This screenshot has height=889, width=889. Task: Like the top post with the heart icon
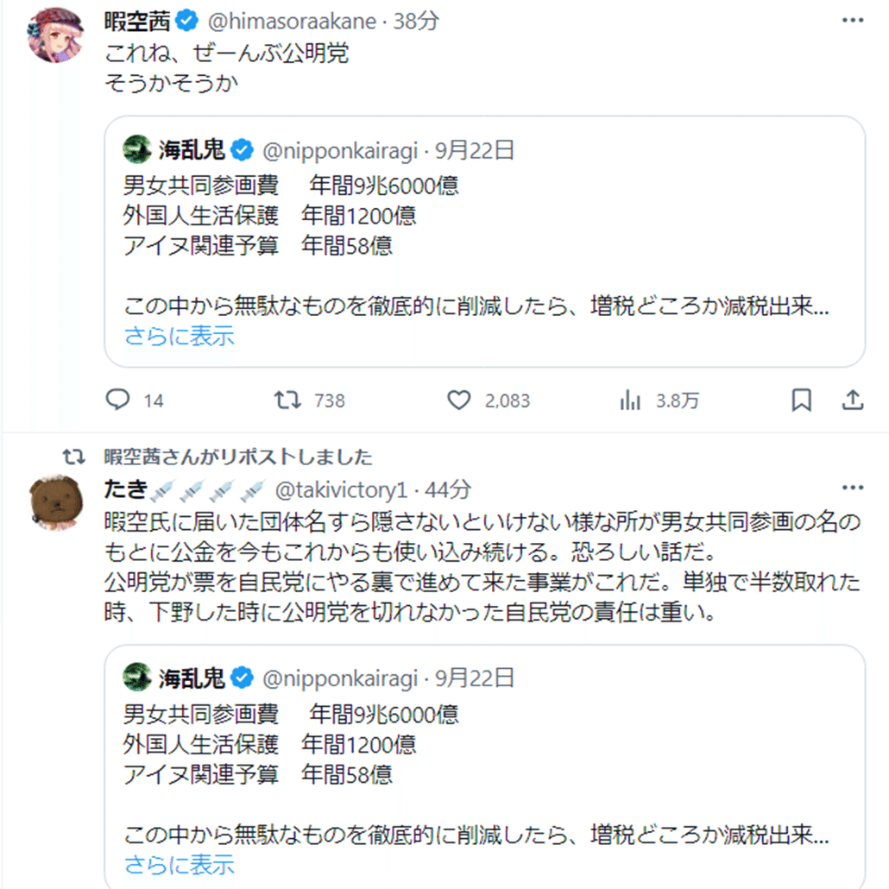458,400
